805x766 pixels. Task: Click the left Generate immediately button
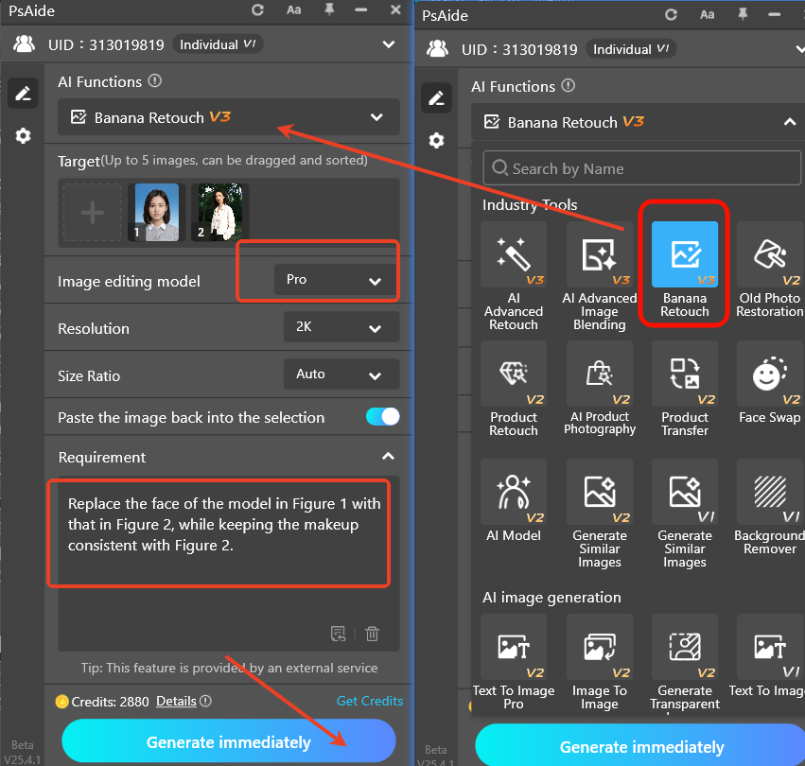pyautogui.click(x=228, y=742)
